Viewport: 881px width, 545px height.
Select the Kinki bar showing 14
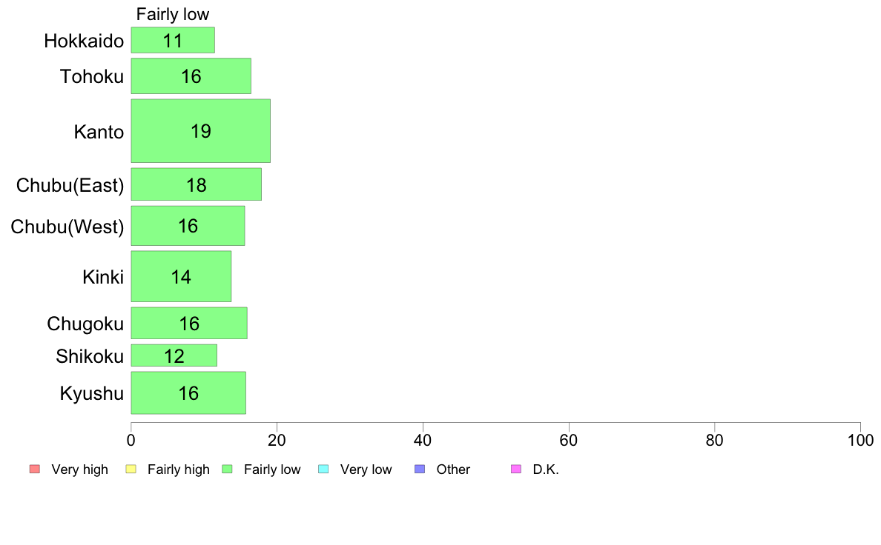[x=182, y=277]
